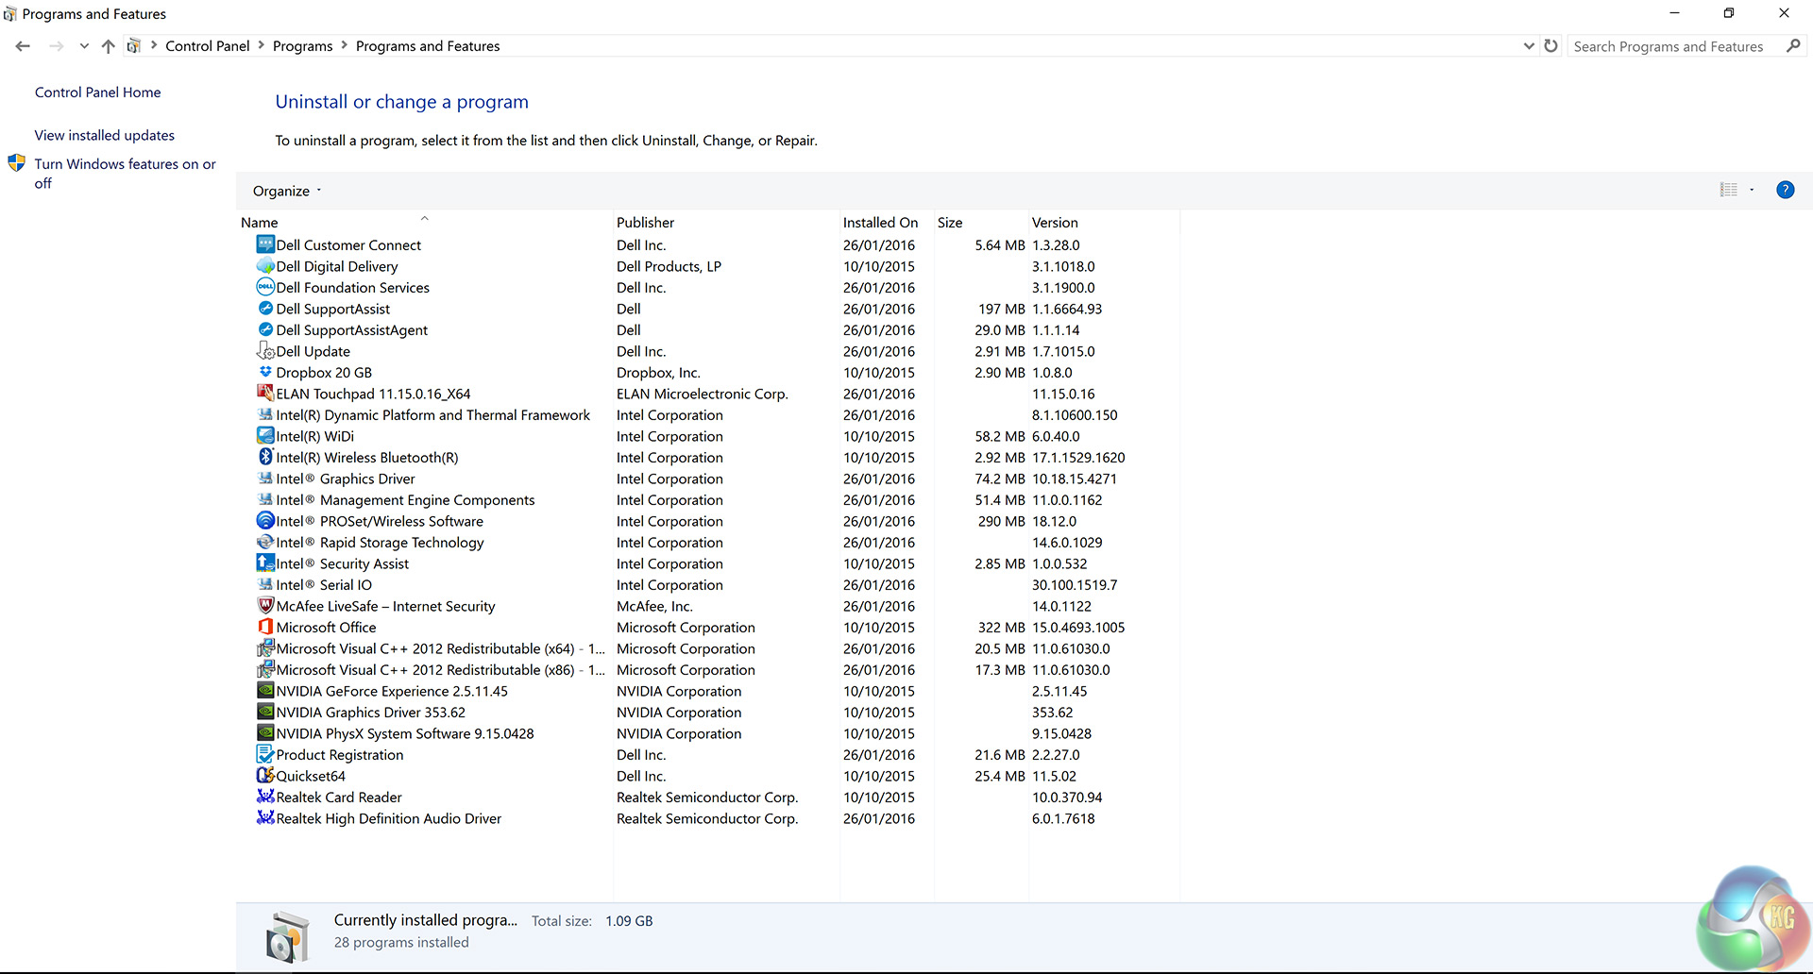1813x974 pixels.
Task: Click the Dropbox 20 GB program icon
Action: [x=265, y=373]
